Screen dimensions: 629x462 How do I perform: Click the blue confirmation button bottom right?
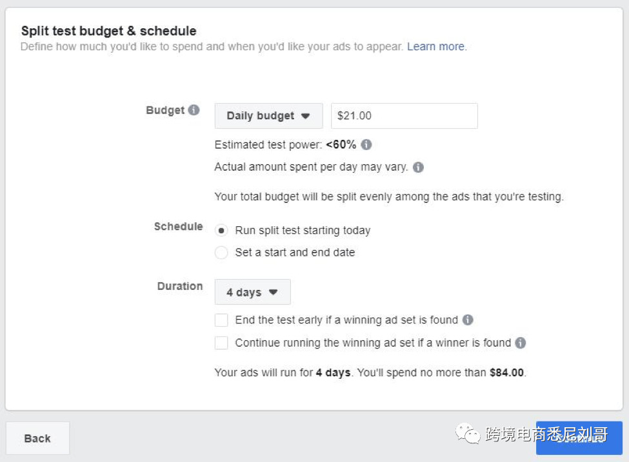pos(579,438)
